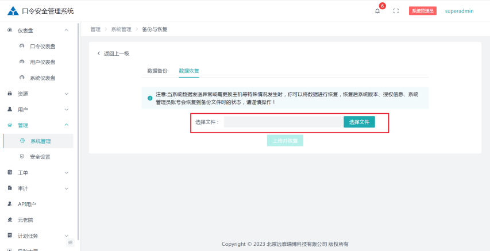
Task: Click the 上传并恢复 button
Action: click(285, 141)
